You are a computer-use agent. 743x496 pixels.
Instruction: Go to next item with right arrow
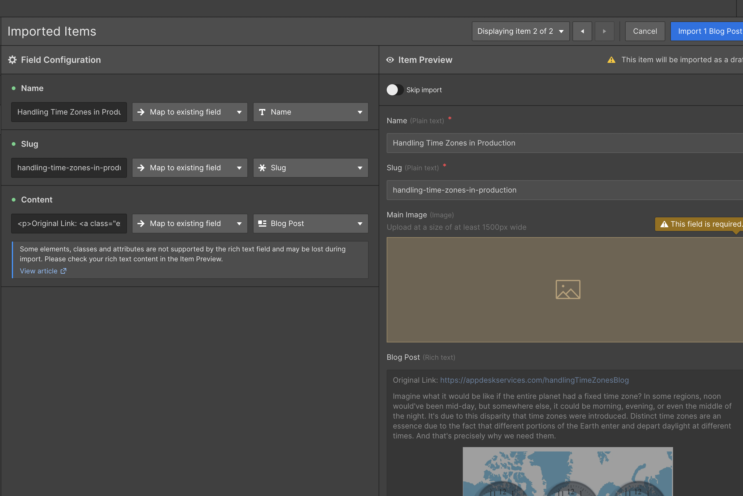604,31
